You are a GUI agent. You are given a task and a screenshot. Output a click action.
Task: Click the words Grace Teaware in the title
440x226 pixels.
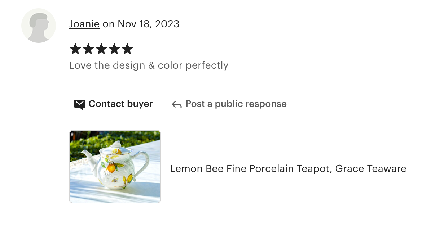(x=371, y=168)
